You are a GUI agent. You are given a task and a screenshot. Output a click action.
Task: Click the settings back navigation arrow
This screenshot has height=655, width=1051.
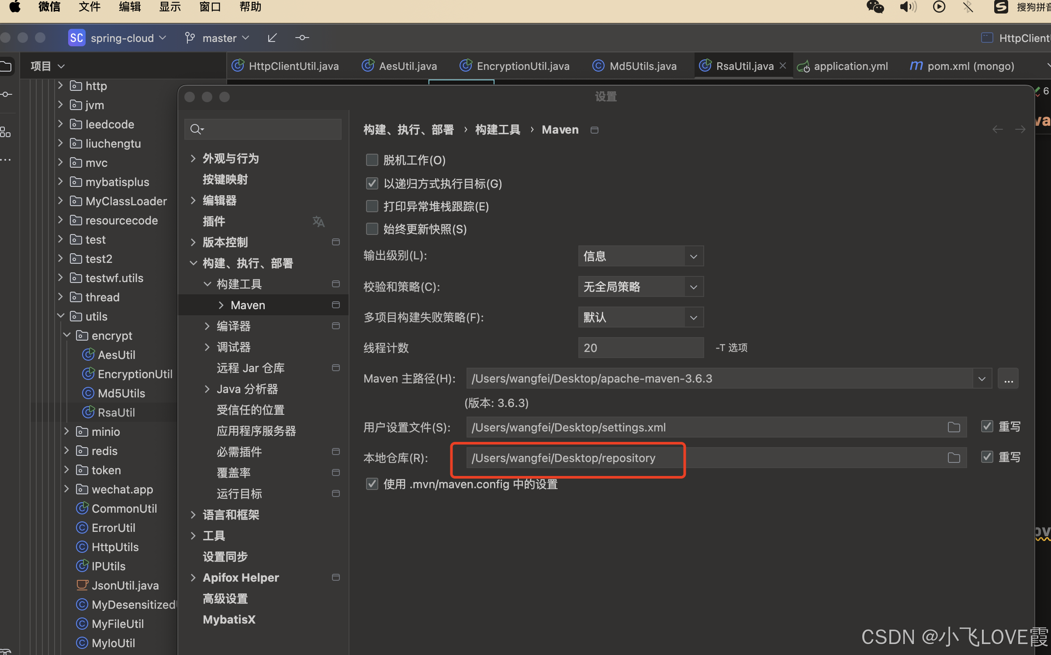click(x=997, y=129)
